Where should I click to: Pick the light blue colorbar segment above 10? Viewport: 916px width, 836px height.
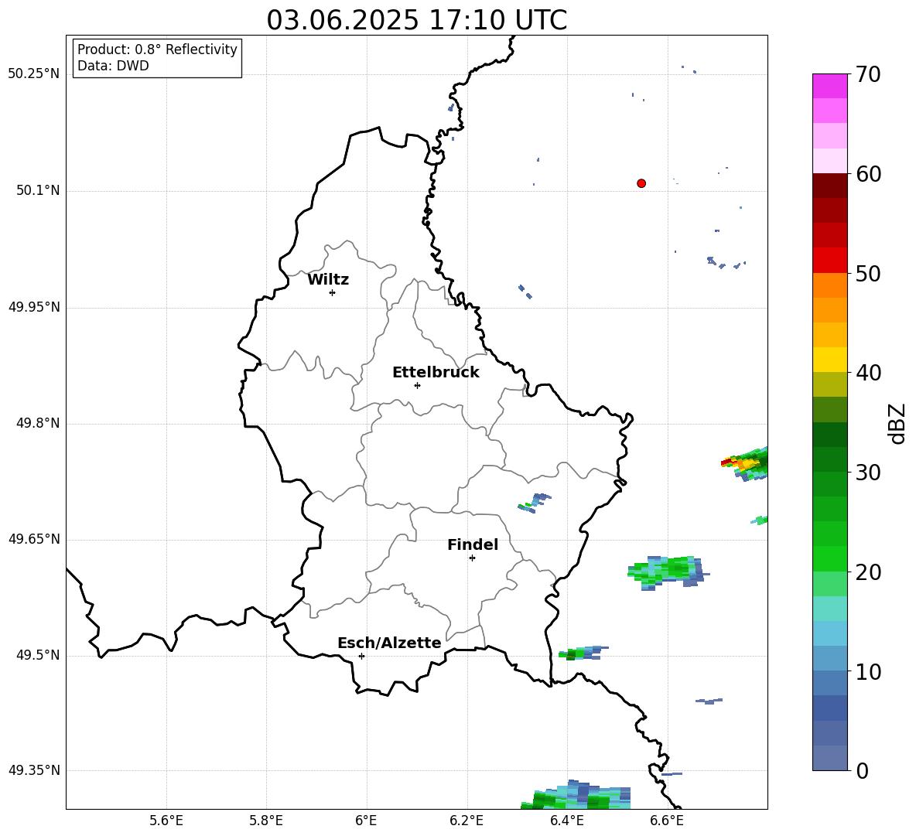829,658
